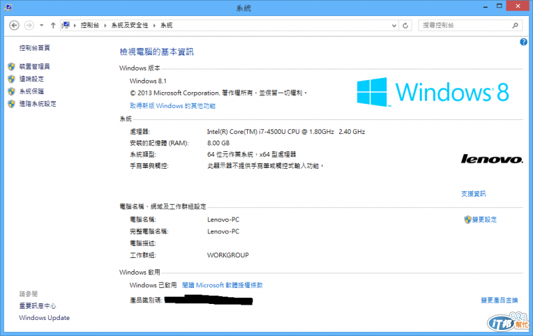The width and height of the screenshot is (533, 336).
Task: Go up one level with up arrow
Action: point(53,25)
